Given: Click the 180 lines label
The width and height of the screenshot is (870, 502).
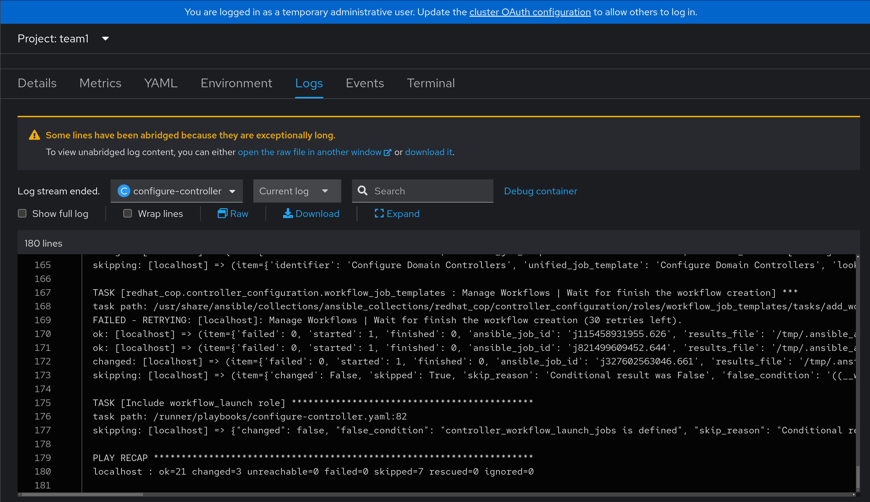Looking at the screenshot, I should tap(43, 244).
